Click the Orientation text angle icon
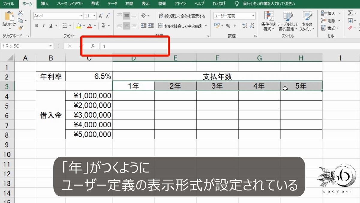Viewport: 360px width, 203px height. (x=144, y=16)
